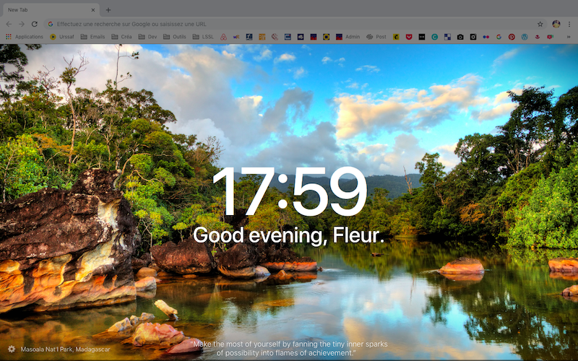Open the Airbnb bookmark icon
Screen dimensions: 578x361
[224, 36]
